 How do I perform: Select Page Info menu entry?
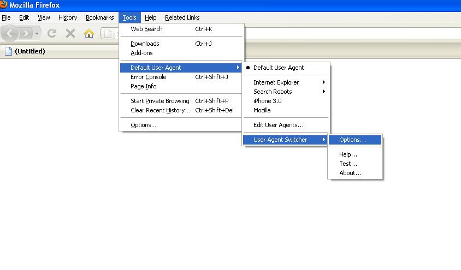tap(181, 87)
